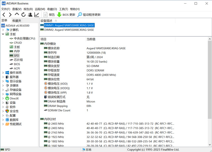Open the 远程(M) menu
The image size is (212, 152).
pyautogui.click(x=40, y=9)
